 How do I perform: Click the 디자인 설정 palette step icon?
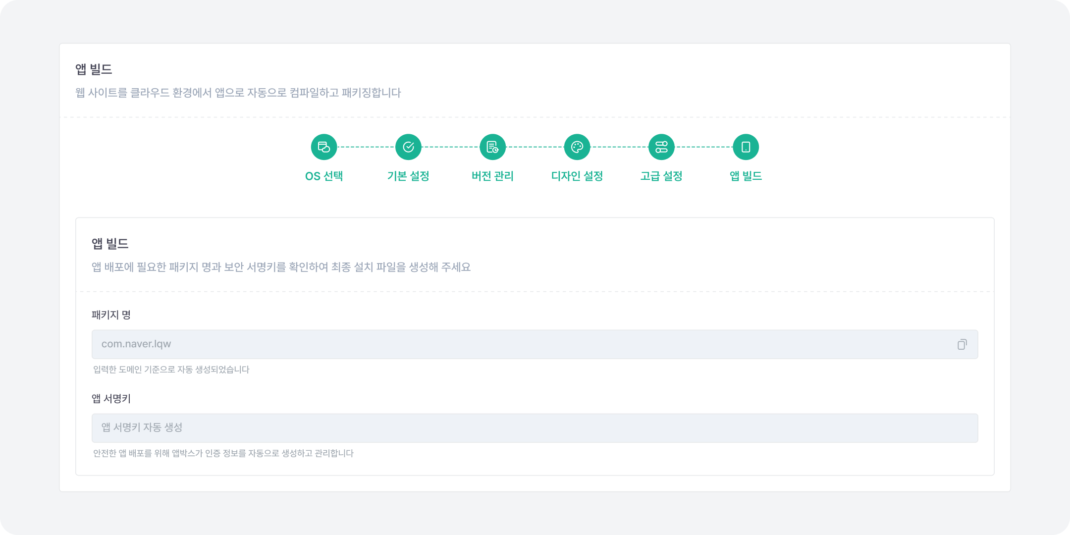(x=577, y=147)
